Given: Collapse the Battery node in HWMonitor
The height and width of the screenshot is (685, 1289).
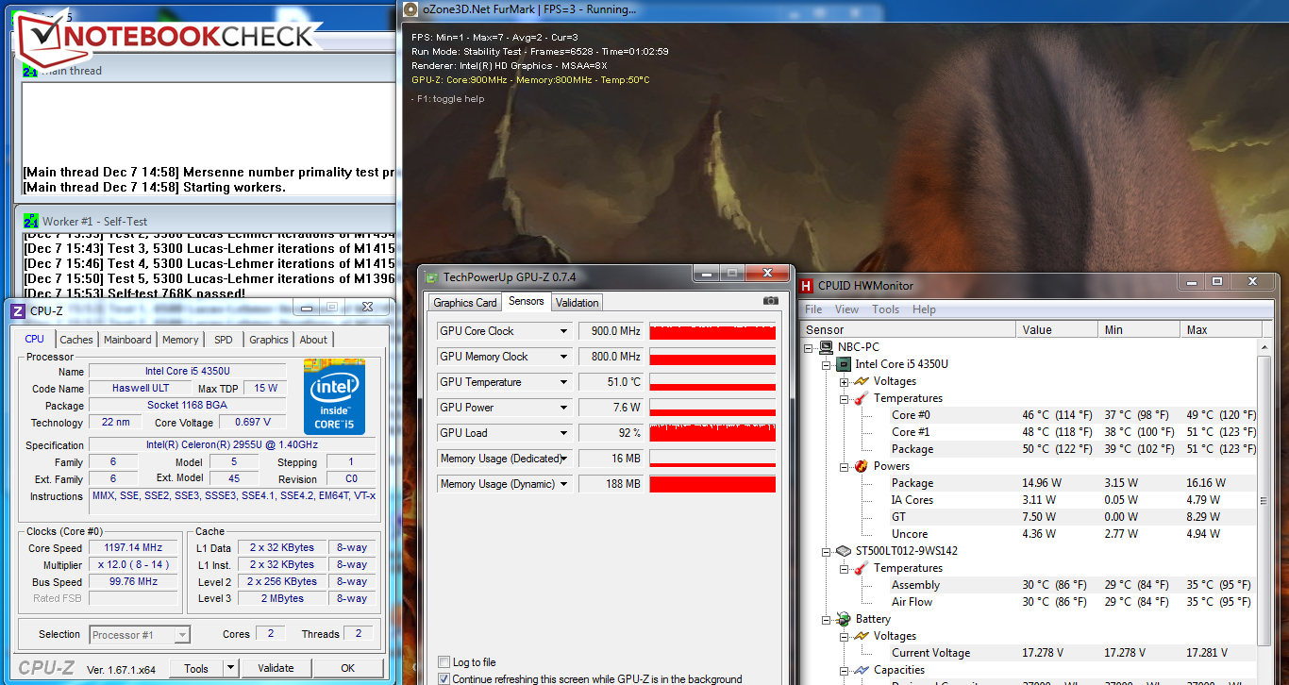Looking at the screenshot, I should tap(827, 619).
